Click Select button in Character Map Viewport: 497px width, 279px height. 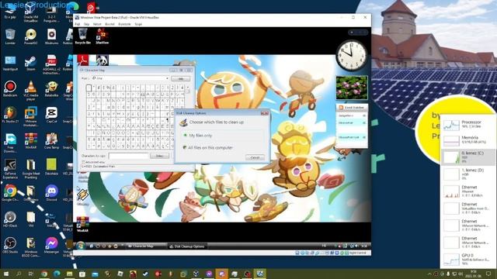click(x=159, y=156)
